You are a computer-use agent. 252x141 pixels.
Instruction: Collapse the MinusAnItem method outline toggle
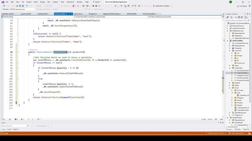(x=18, y=52)
